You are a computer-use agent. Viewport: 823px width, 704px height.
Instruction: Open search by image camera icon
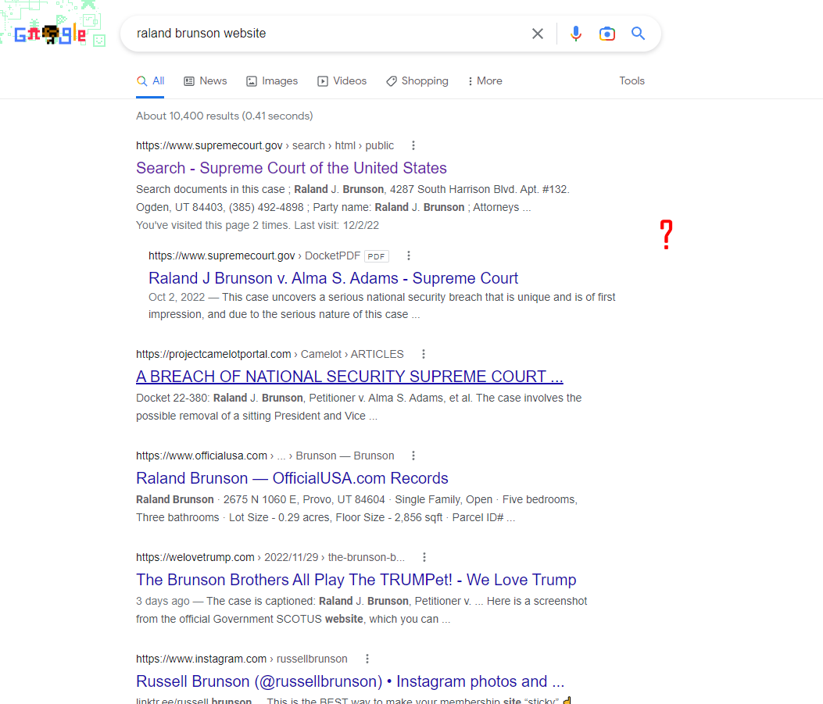coord(607,34)
